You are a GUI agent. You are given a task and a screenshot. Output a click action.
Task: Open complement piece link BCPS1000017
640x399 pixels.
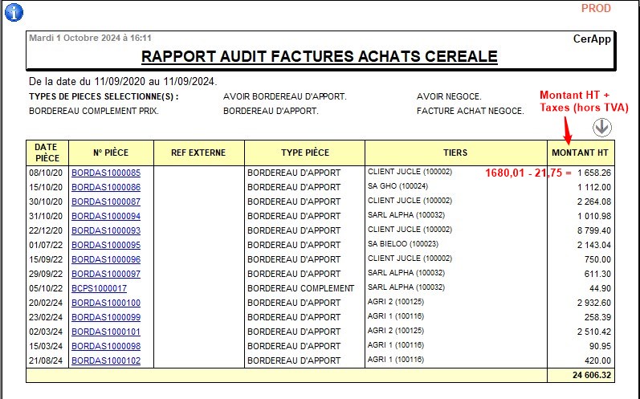click(99, 288)
